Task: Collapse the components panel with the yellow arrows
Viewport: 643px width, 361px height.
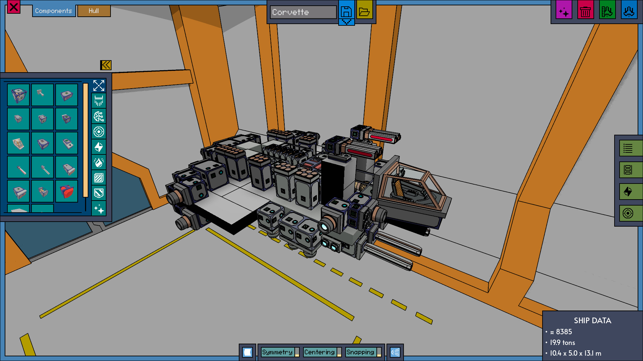Action: coord(106,65)
